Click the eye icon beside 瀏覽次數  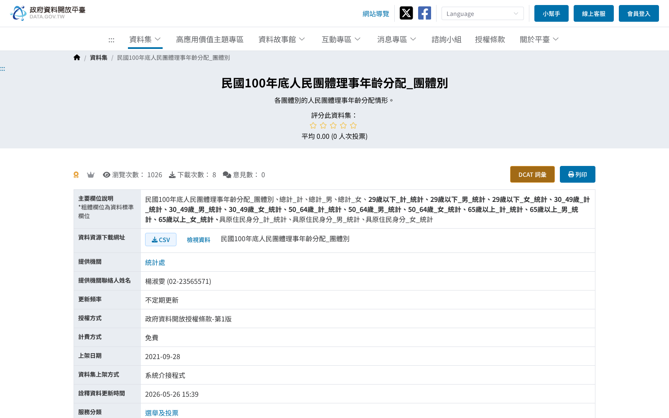[107, 175]
